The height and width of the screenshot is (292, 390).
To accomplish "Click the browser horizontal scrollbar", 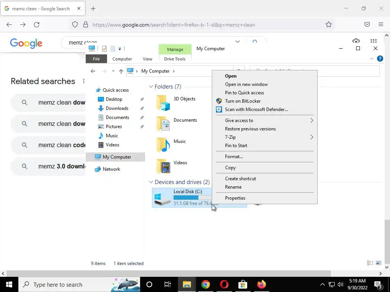I will click(x=169, y=274).
